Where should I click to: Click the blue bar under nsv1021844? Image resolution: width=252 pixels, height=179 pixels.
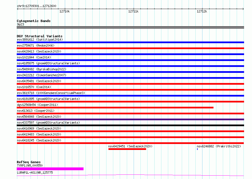point(130,60)
